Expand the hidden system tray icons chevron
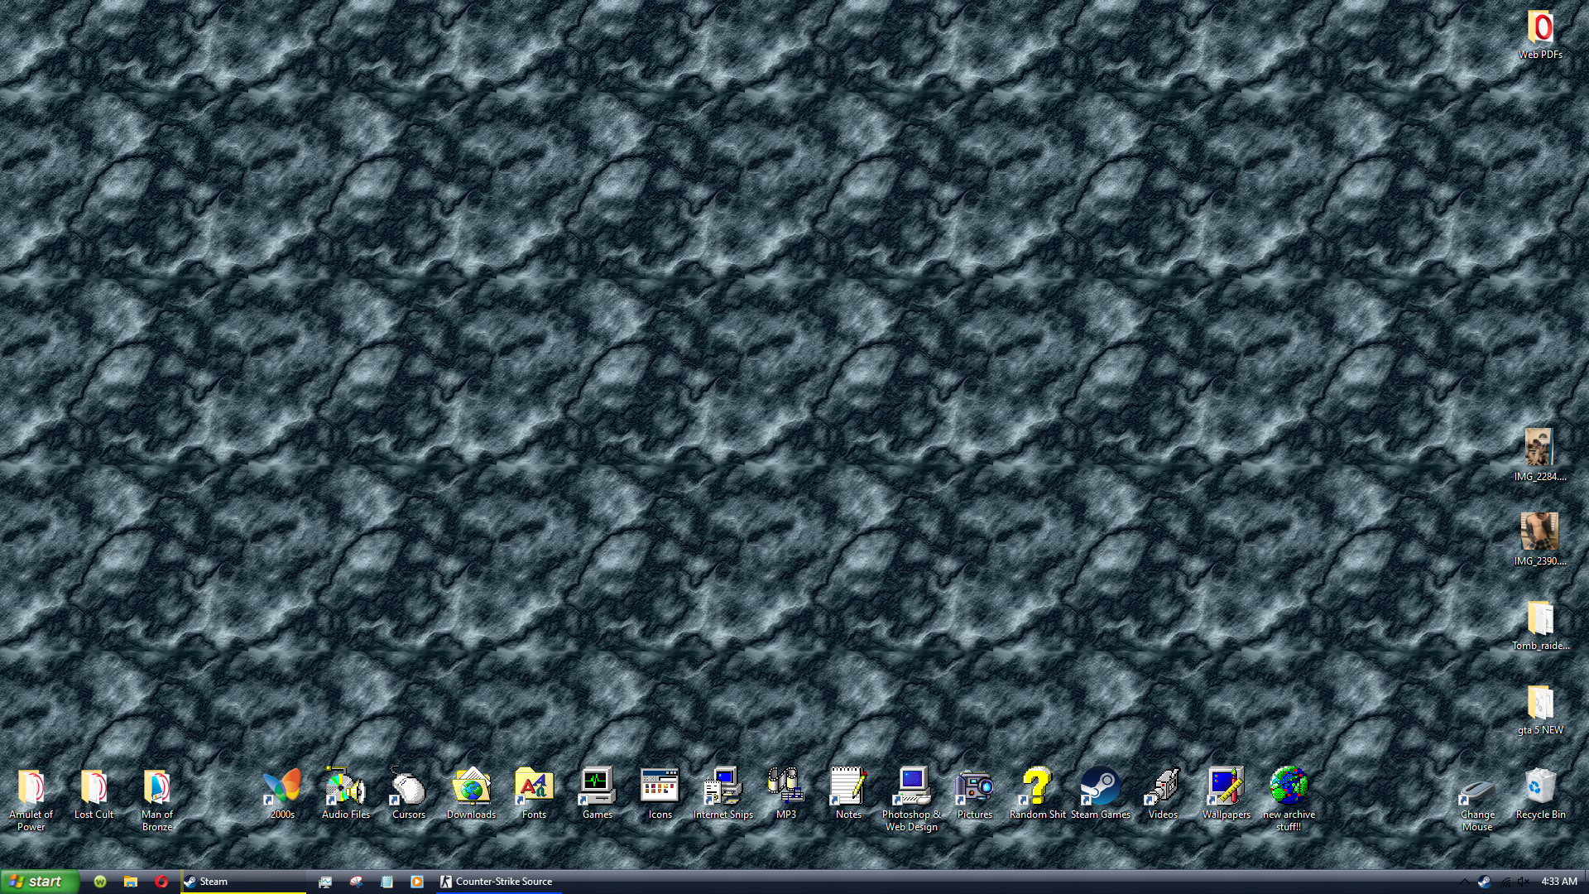Image resolution: width=1589 pixels, height=894 pixels. 1464,882
